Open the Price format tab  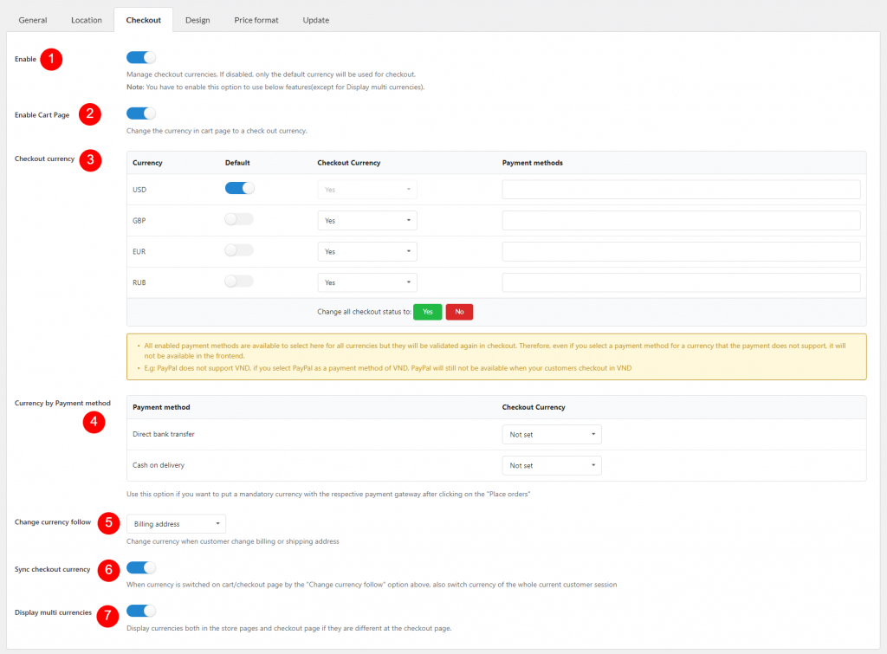pos(256,20)
